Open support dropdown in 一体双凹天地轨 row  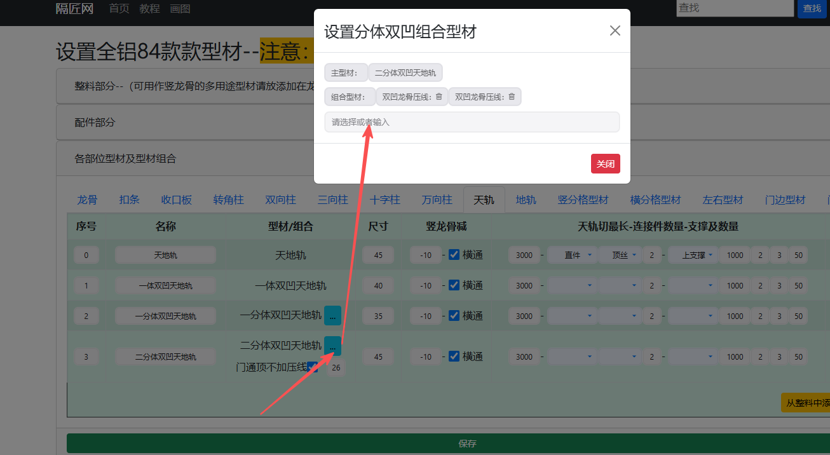coord(692,286)
